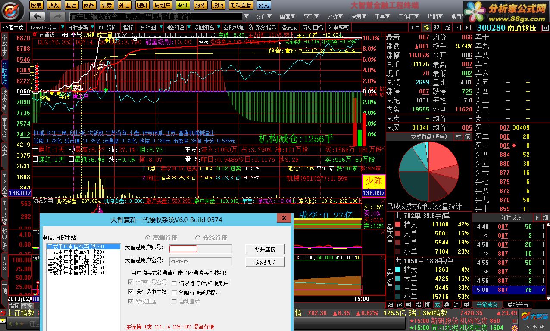Toggle the 现 button in quote panel header
550x331 pixels.
click(437, 28)
